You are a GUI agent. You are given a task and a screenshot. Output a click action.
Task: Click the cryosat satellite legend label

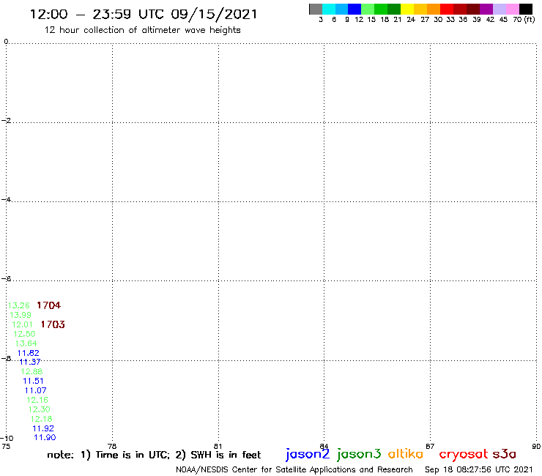tap(464, 454)
